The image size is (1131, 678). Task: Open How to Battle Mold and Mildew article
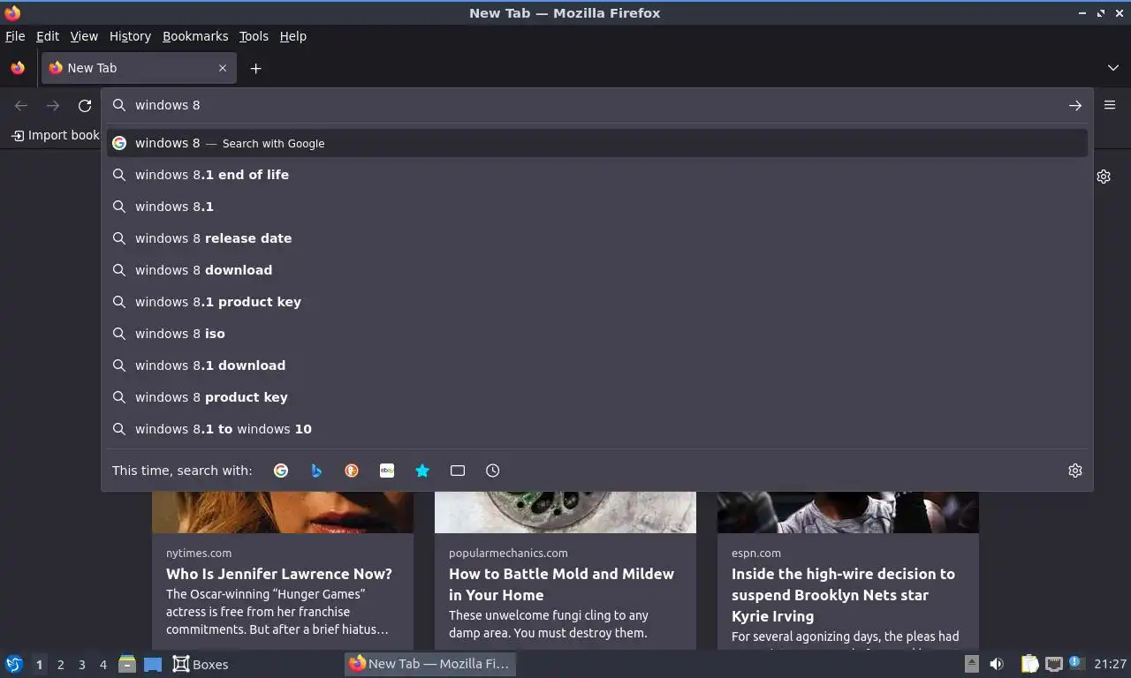pyautogui.click(x=562, y=584)
